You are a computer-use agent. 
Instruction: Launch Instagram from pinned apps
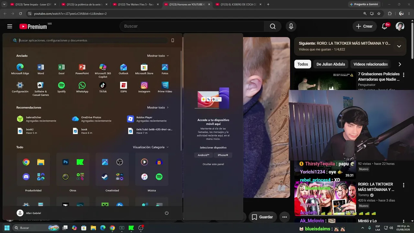pos(144,87)
